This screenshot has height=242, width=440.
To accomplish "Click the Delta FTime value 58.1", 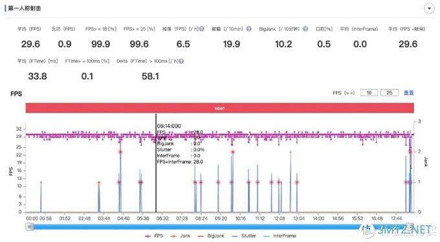I will pos(150,76).
